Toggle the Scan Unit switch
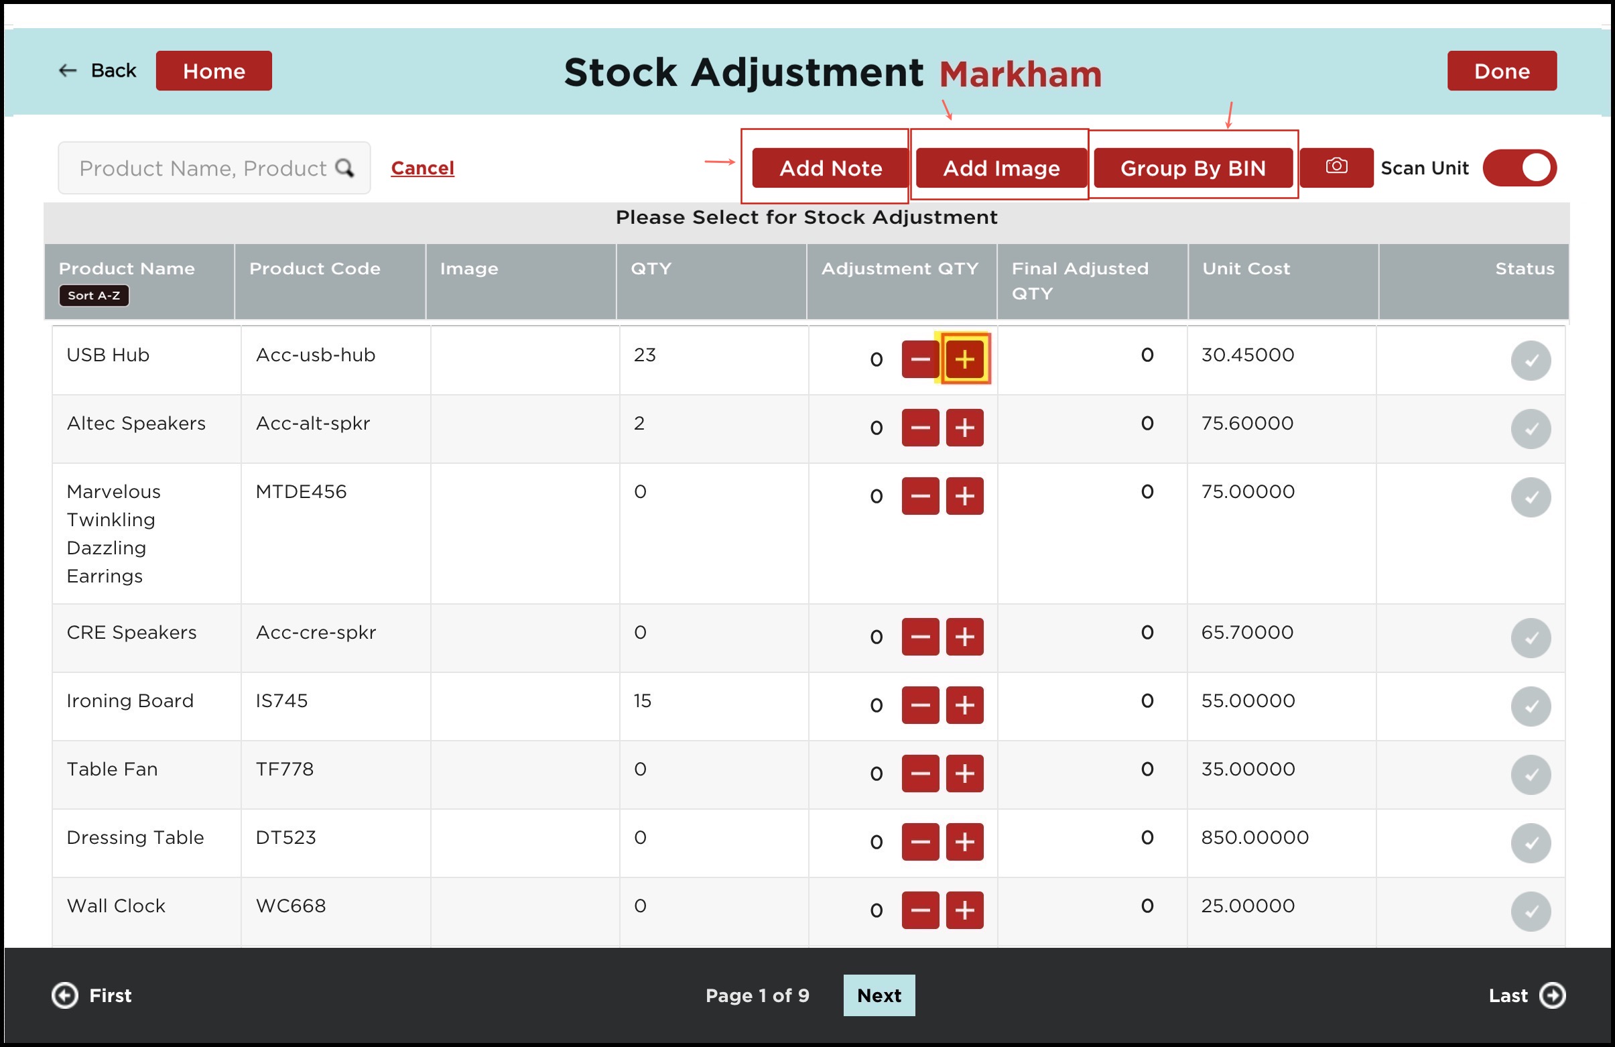 (1519, 168)
